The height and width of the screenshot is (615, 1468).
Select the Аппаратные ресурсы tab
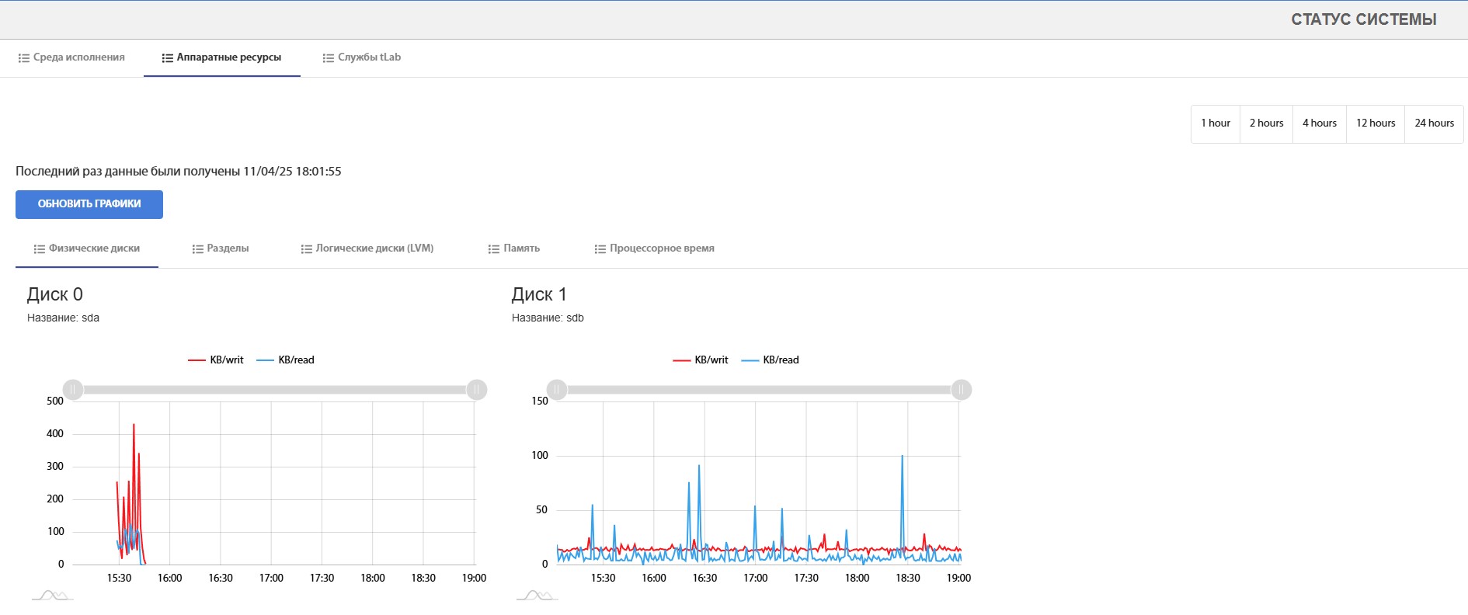221,57
